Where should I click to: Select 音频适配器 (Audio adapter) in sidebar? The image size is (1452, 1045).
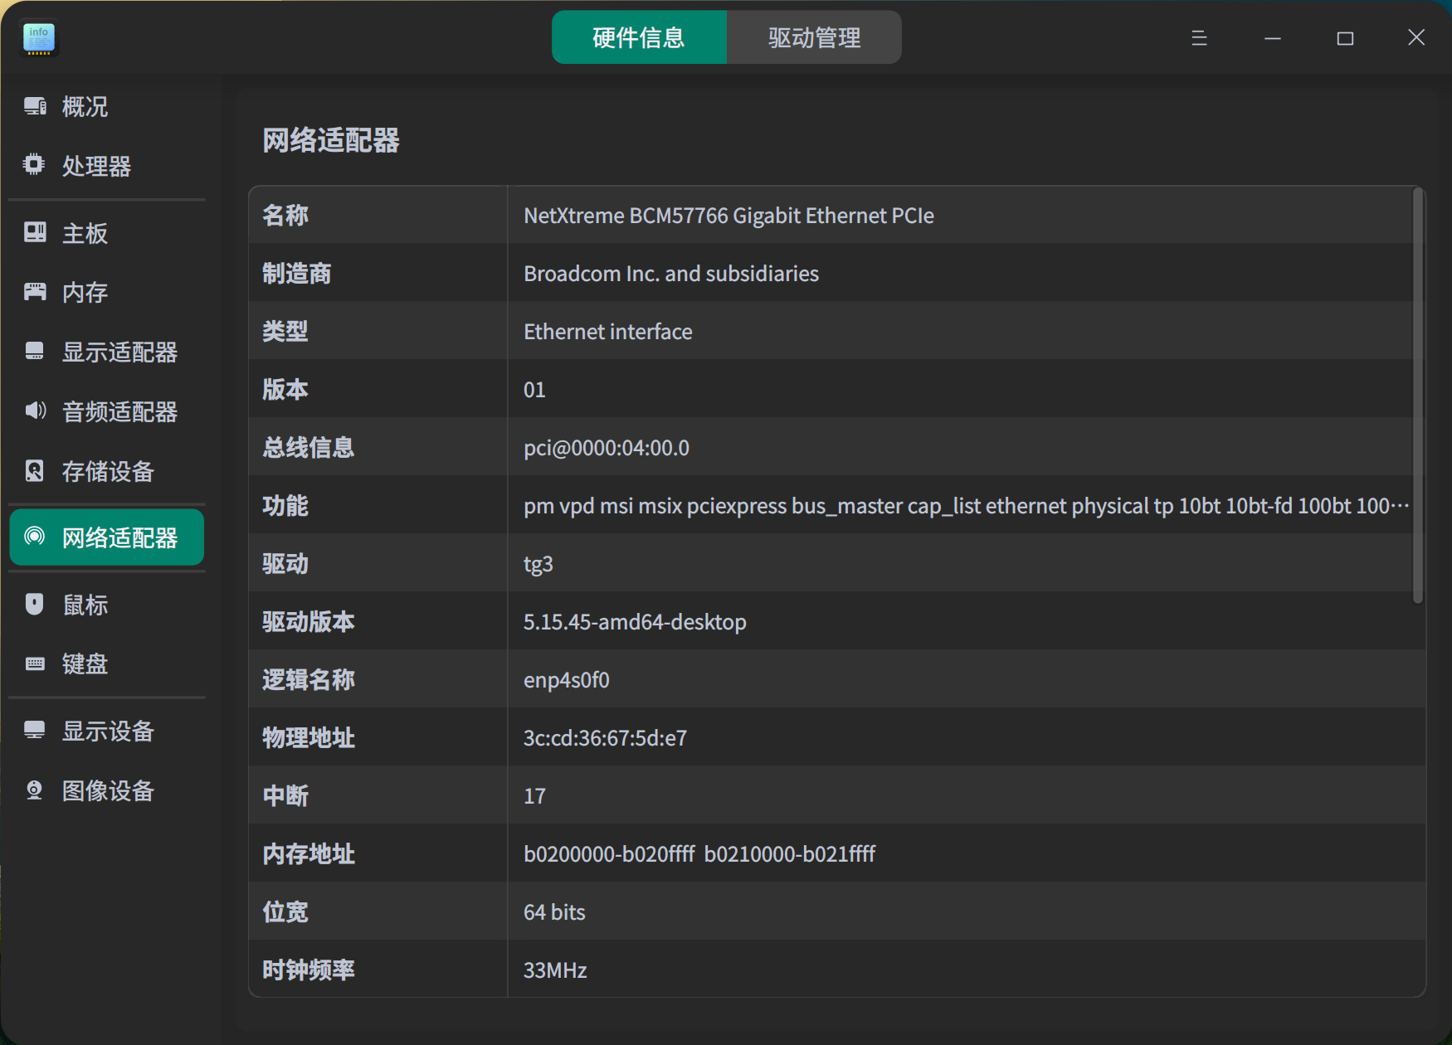tap(119, 411)
